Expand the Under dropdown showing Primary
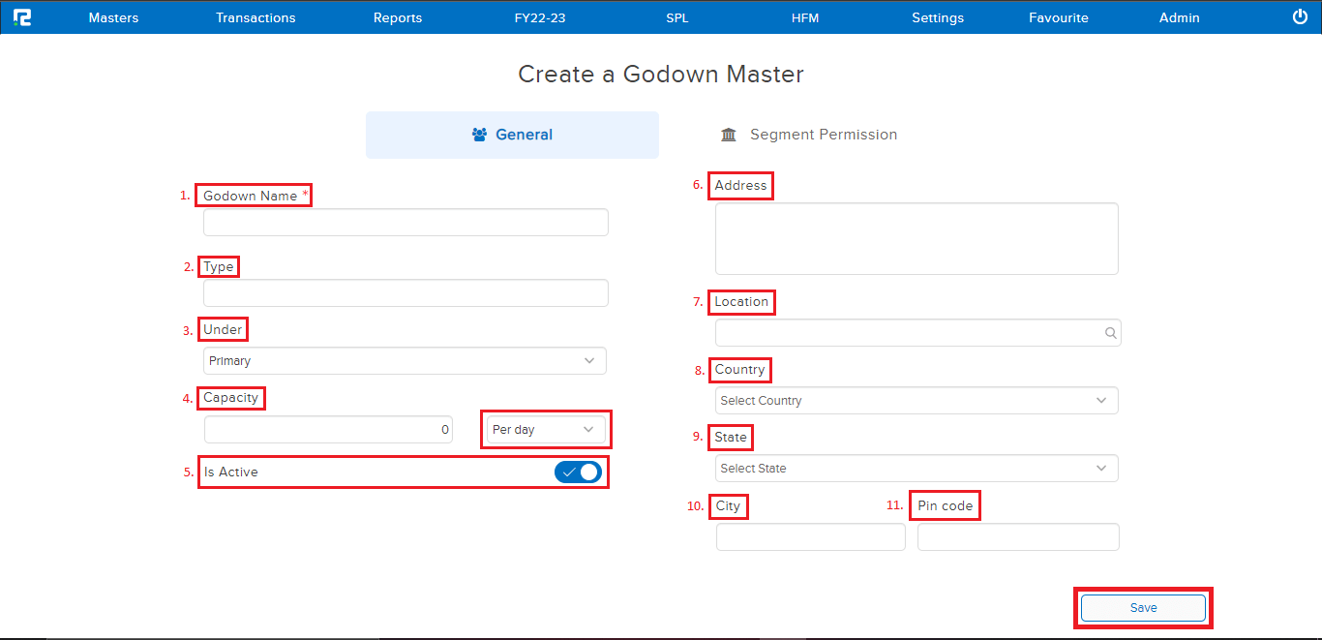The height and width of the screenshot is (640, 1322). click(405, 361)
